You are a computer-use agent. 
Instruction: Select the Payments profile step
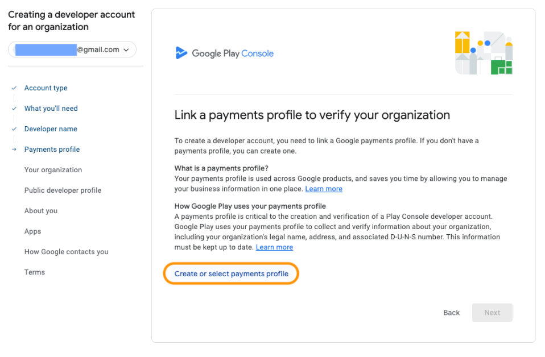pyautogui.click(x=52, y=150)
